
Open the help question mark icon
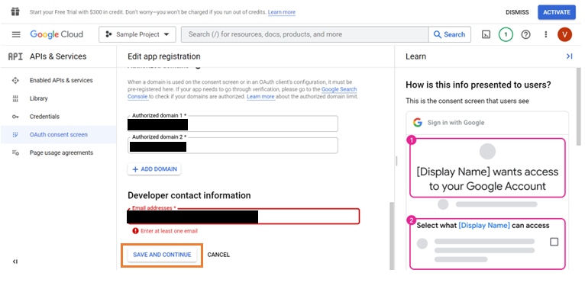click(525, 34)
